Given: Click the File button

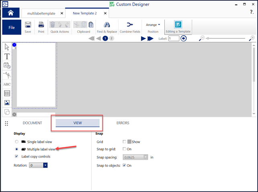Looking at the screenshot, I should [x=12, y=28].
